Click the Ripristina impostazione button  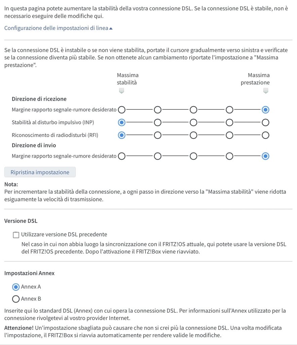pyautogui.click(x=40, y=172)
